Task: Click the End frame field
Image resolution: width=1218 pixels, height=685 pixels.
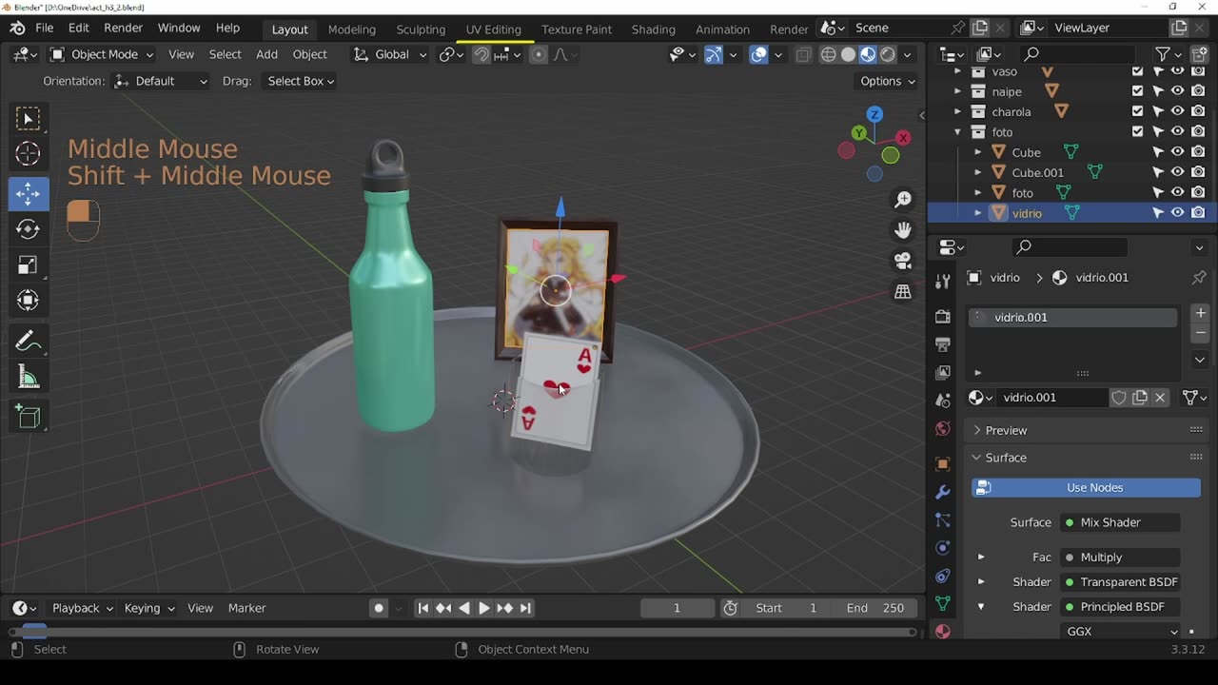Action: pyautogui.click(x=874, y=608)
